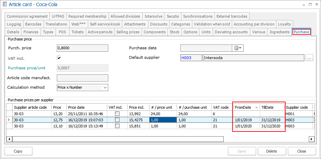This screenshot has width=321, height=159.
Task: Toggle the VAT incl. checkbox in Purchase price
Action: point(59,58)
